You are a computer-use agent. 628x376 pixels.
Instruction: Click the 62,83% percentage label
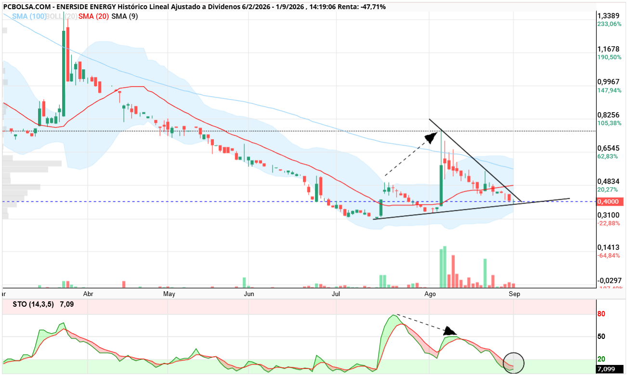[608, 156]
